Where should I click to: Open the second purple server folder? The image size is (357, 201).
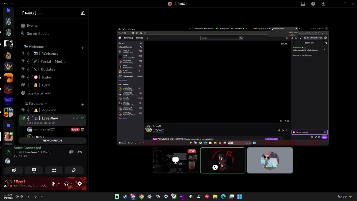pos(8,125)
